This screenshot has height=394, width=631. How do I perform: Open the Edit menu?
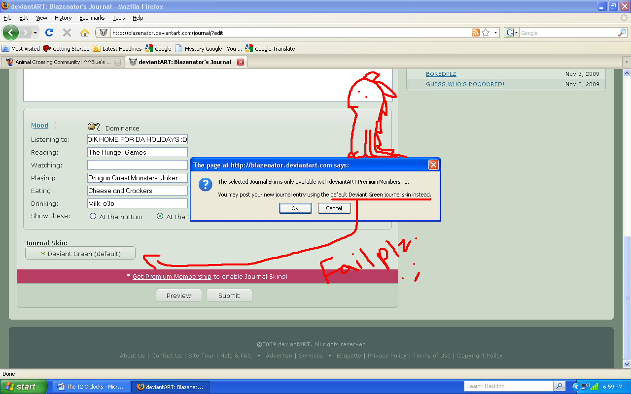(24, 18)
